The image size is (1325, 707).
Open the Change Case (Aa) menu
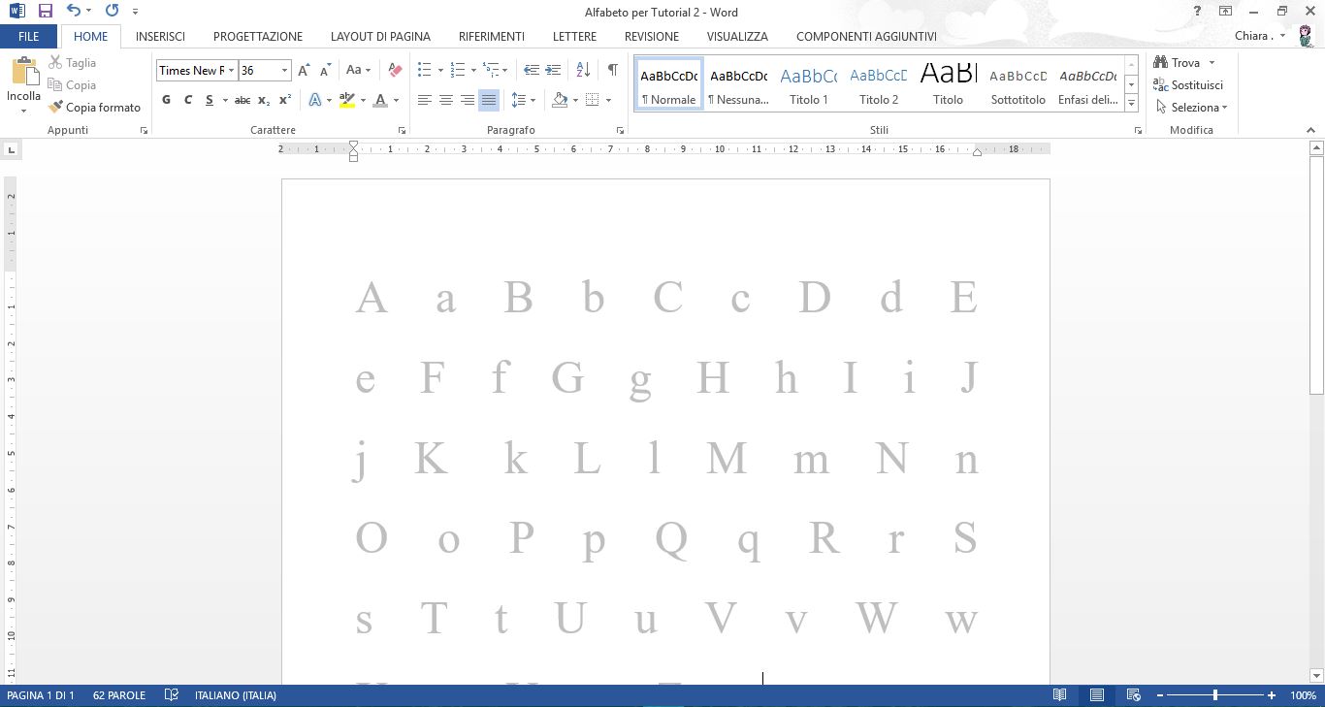coord(358,70)
